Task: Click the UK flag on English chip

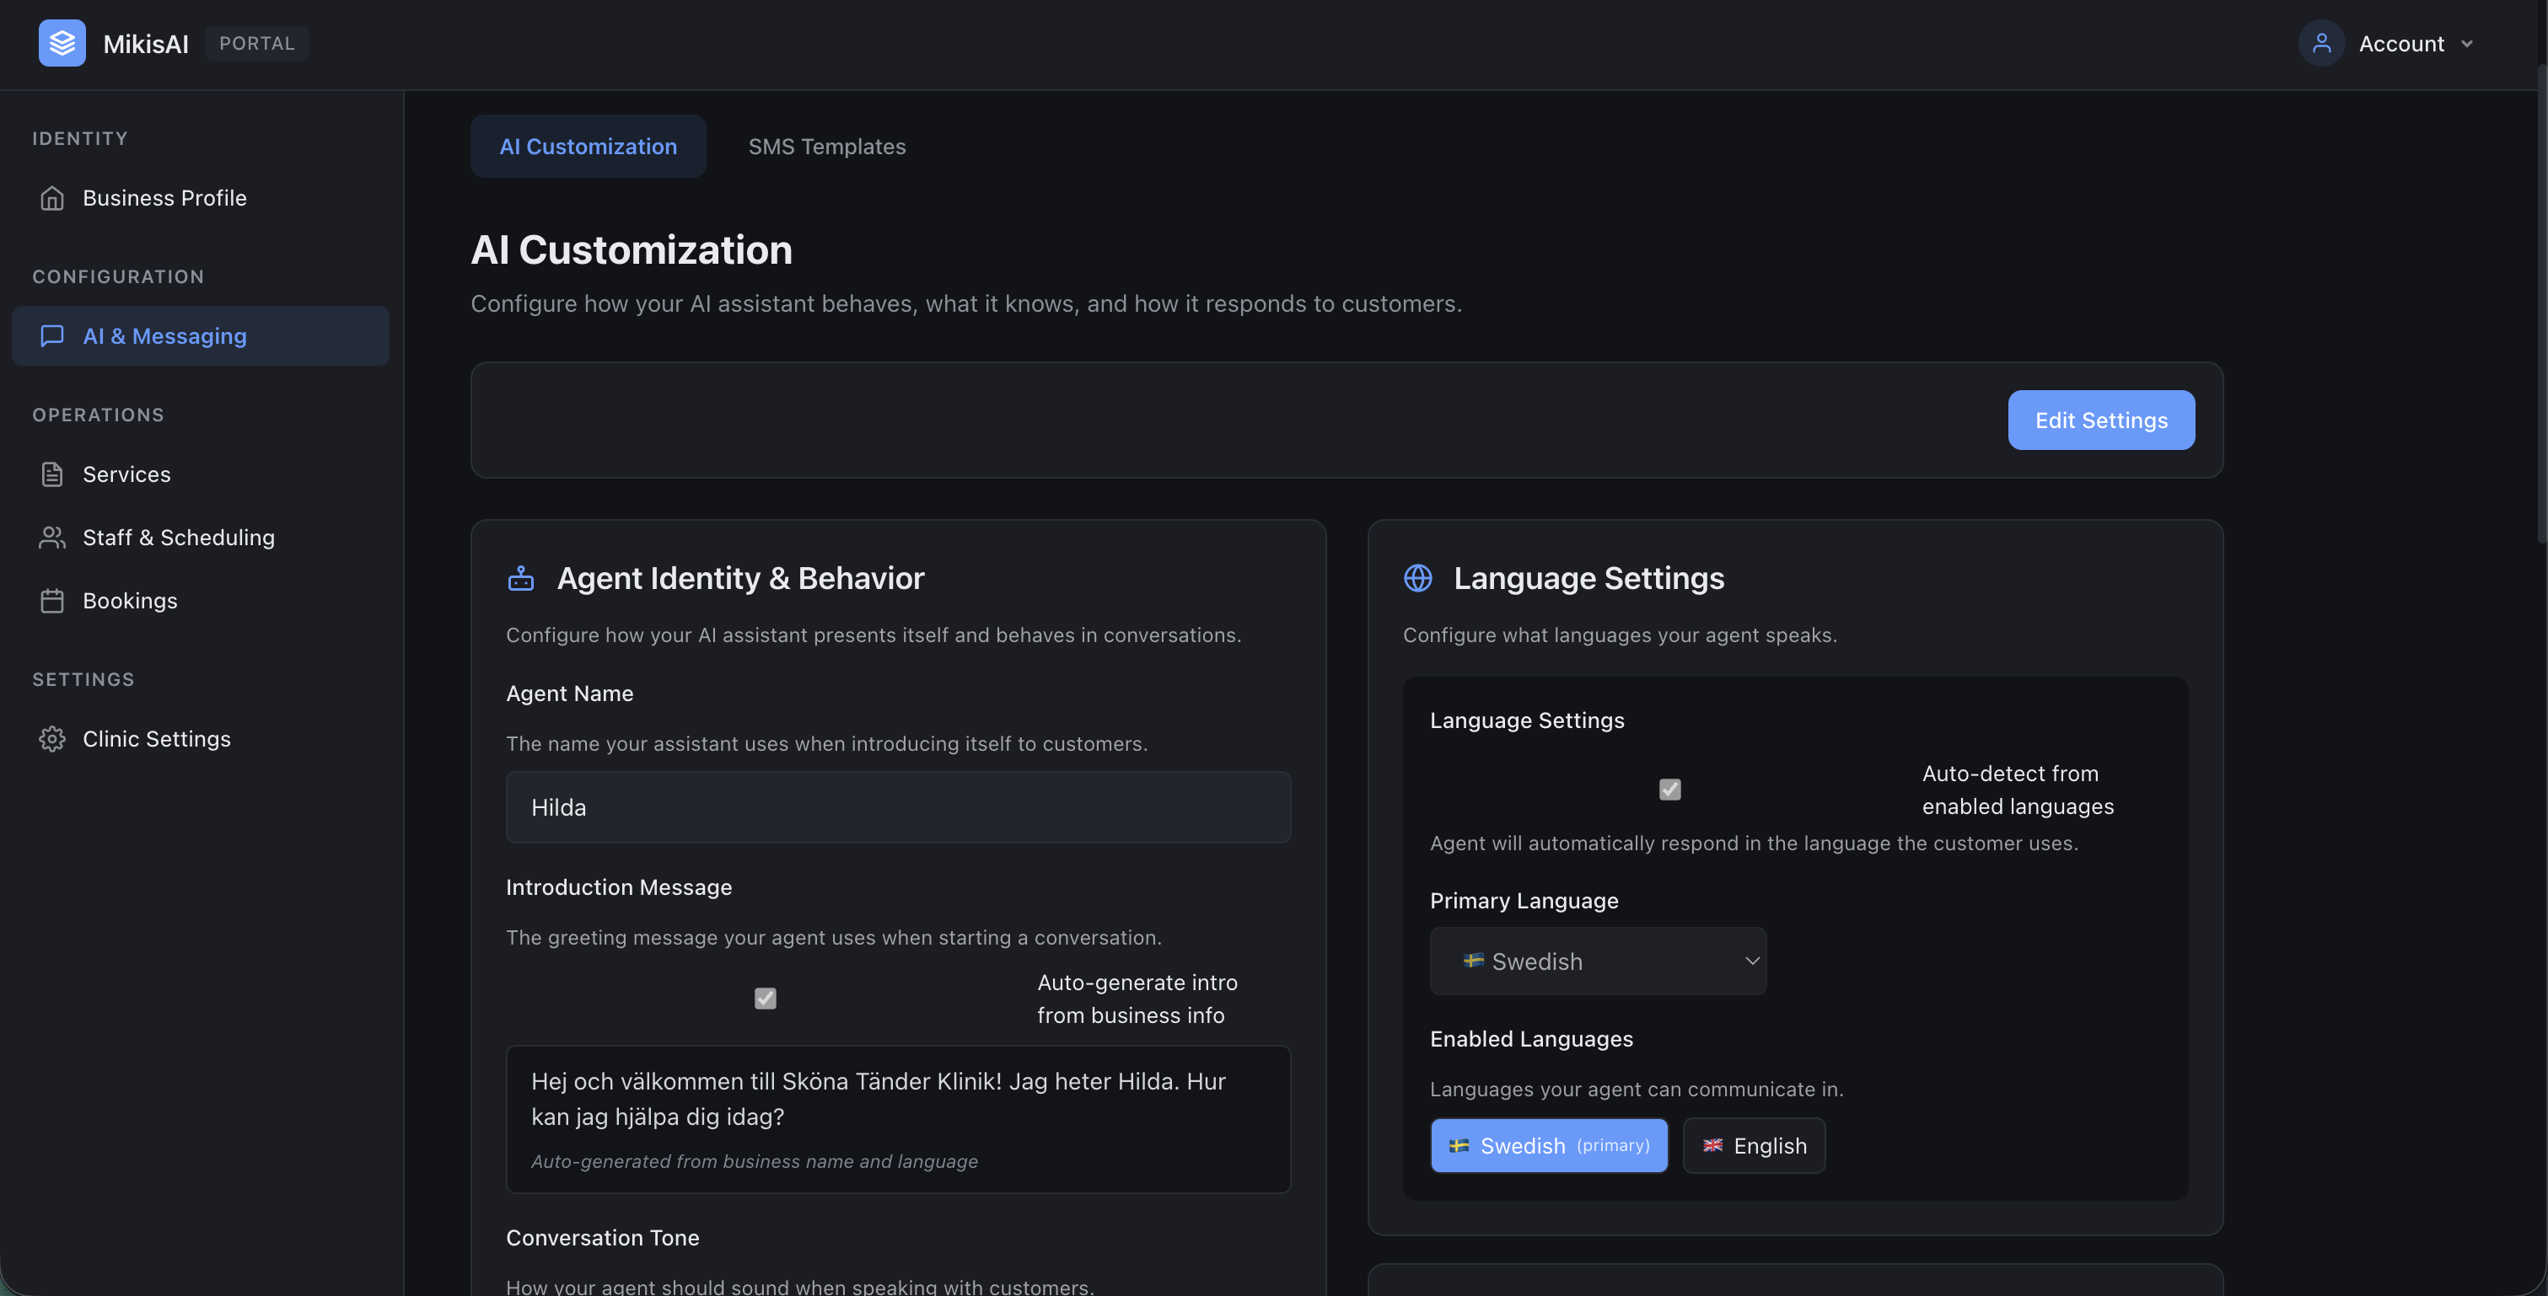Action: point(1713,1146)
